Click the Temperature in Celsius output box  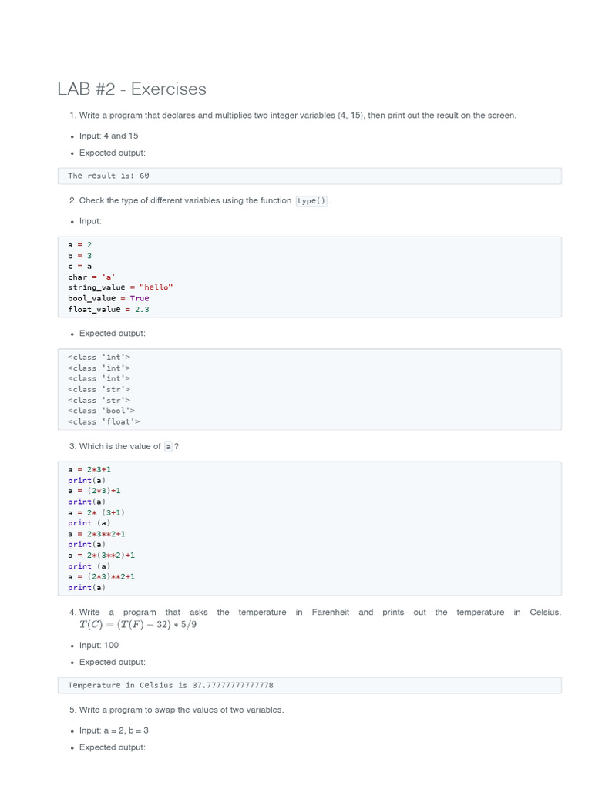pyautogui.click(x=309, y=685)
